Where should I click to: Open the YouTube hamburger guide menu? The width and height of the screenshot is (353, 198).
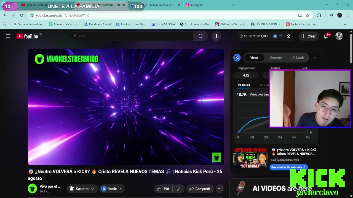[x=8, y=36]
